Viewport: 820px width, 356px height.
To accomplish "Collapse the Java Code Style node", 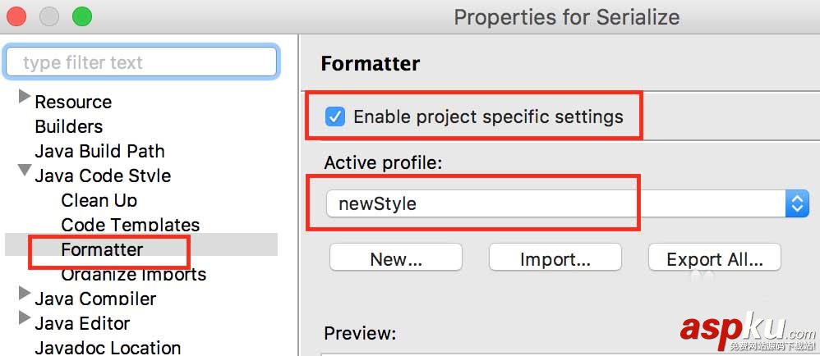I will pos(25,171).
